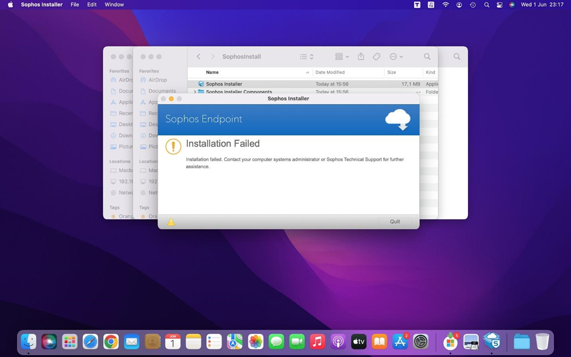Click the yellow warning triangle in installer footer
The image size is (571, 357).
[x=171, y=222]
